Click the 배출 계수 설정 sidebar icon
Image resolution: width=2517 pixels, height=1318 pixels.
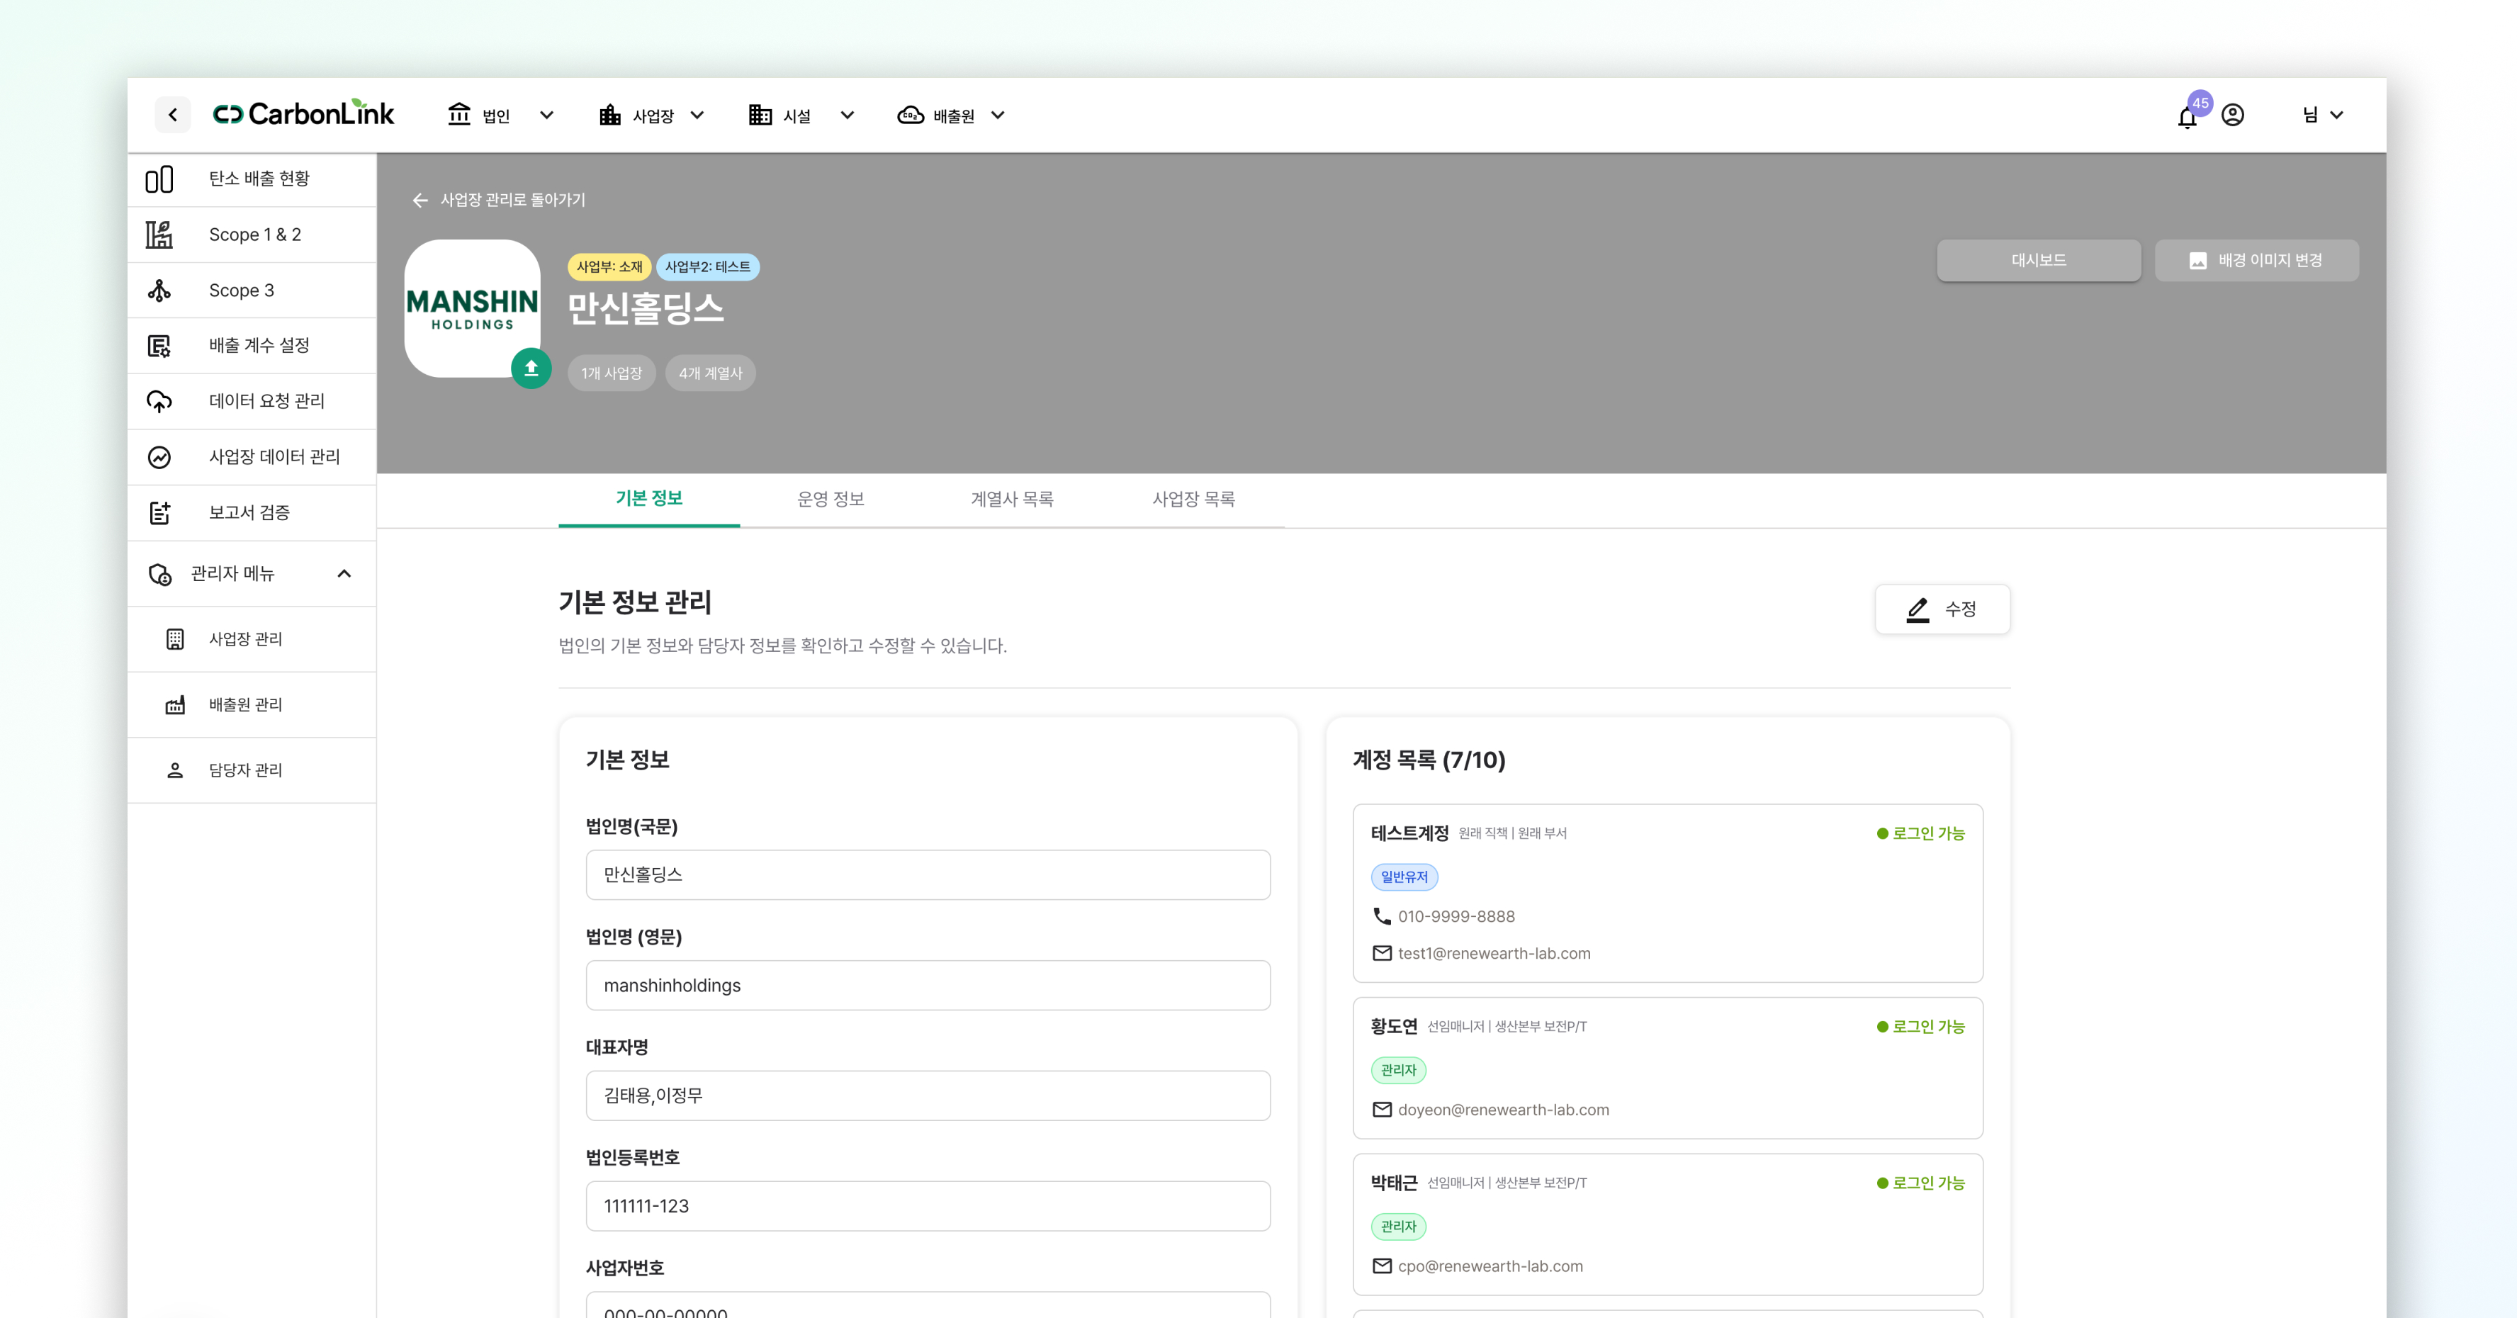159,346
